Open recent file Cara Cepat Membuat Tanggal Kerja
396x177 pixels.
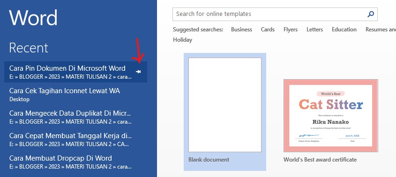tap(76, 140)
